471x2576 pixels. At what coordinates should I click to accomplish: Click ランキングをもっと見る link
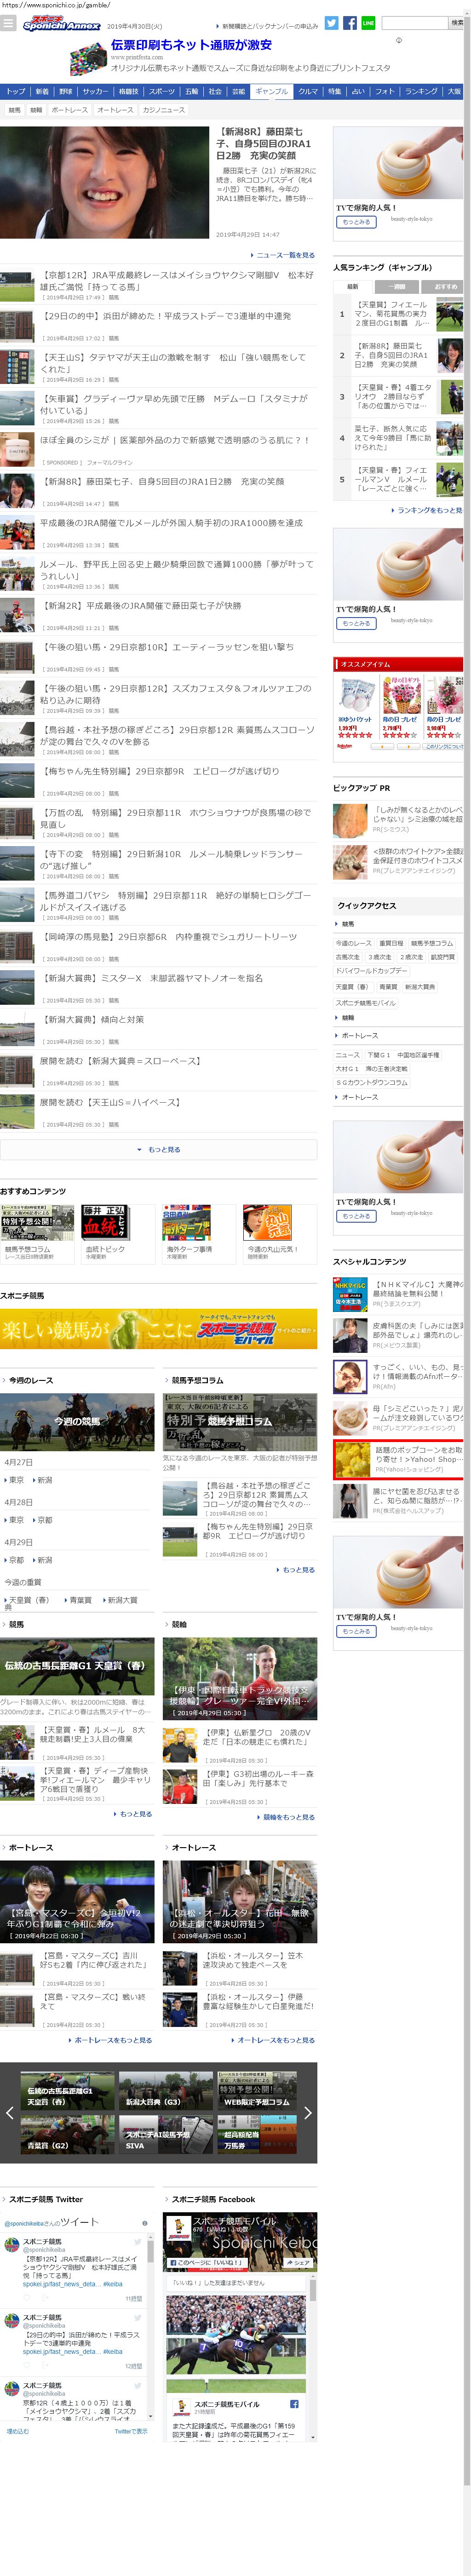tap(428, 510)
